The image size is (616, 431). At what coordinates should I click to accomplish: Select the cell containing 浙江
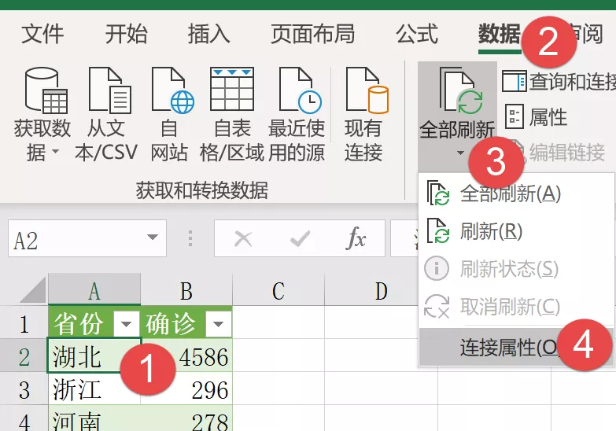[94, 389]
